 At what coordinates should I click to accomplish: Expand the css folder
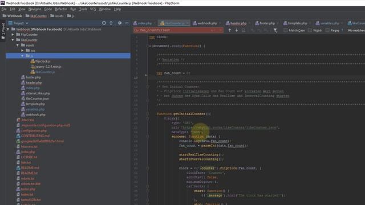tap(22, 51)
